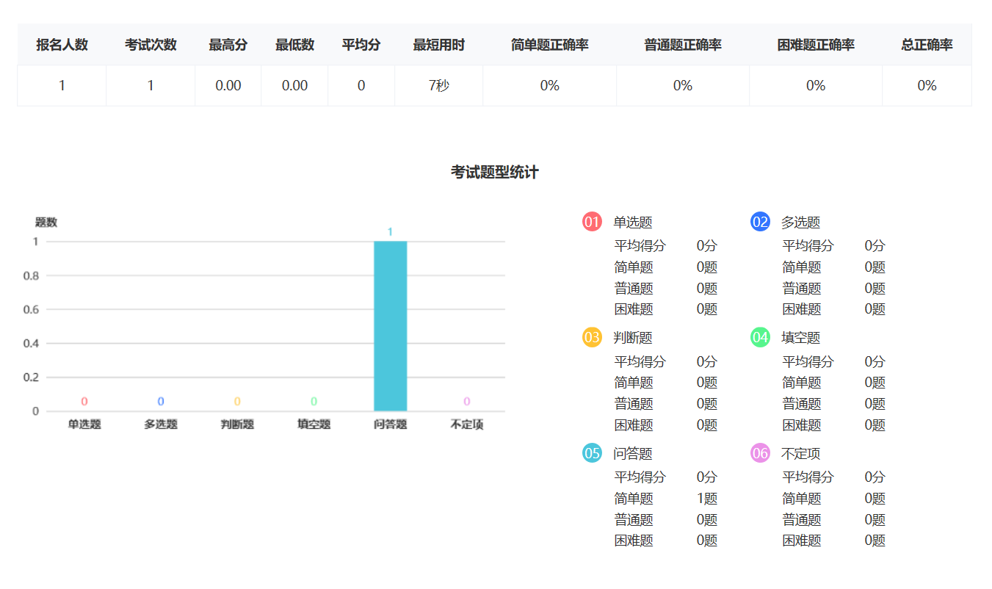The width and height of the screenshot is (992, 589).
Task: Click the 总正确率 column header
Action: (927, 45)
